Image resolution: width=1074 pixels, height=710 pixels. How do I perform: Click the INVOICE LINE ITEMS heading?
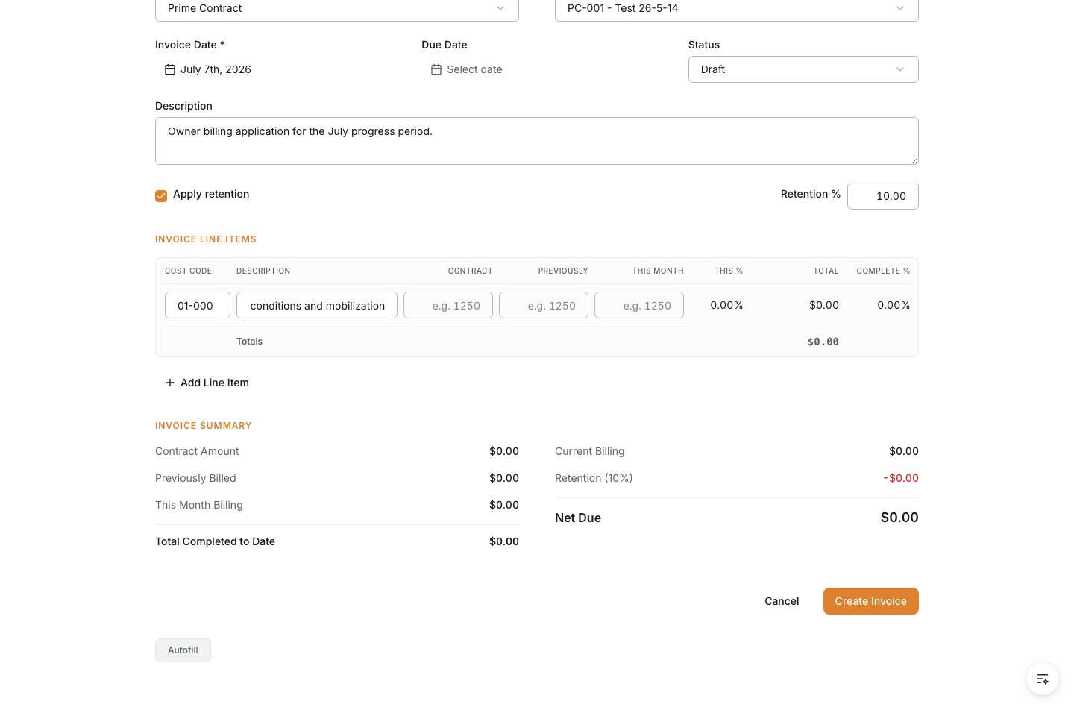(x=206, y=239)
